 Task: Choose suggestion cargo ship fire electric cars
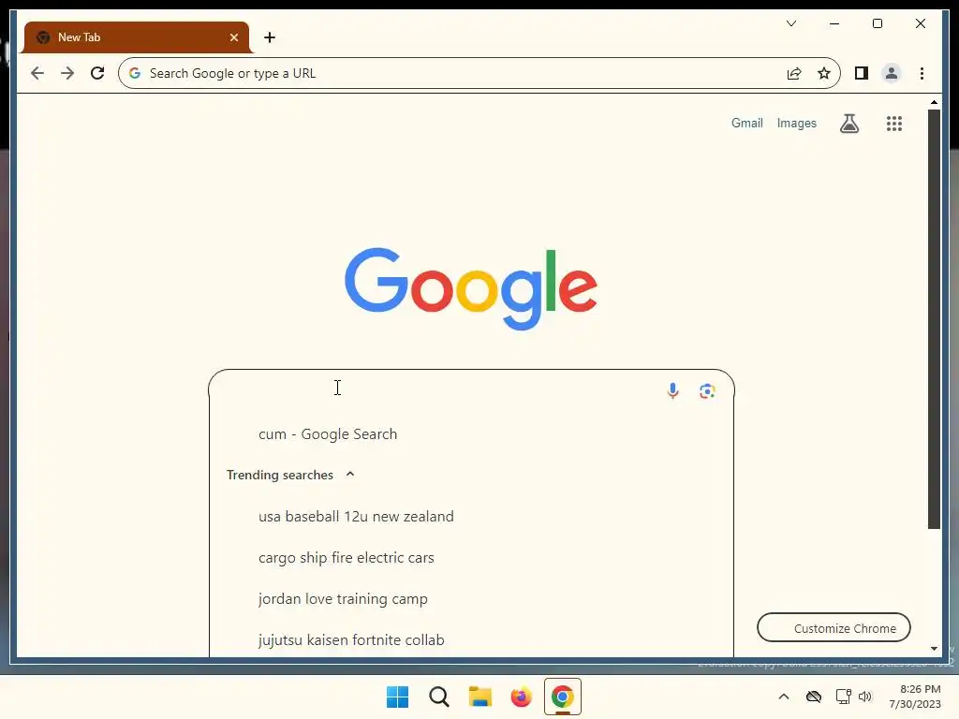(472, 558)
